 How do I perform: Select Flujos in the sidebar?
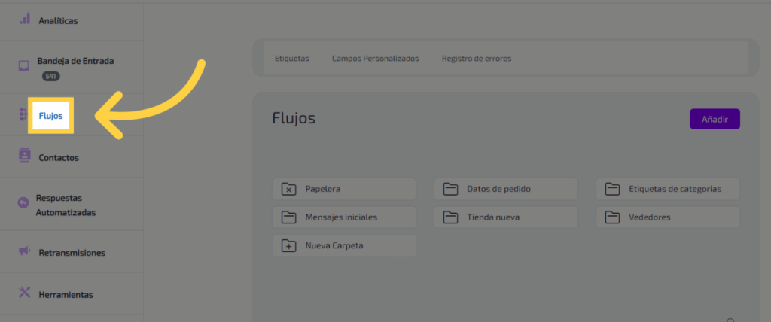(50, 116)
